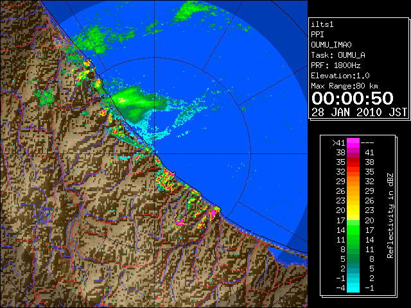The image size is (411, 308).
Task: Pick the cyan swatch beside '-4'
Action: click(x=353, y=288)
